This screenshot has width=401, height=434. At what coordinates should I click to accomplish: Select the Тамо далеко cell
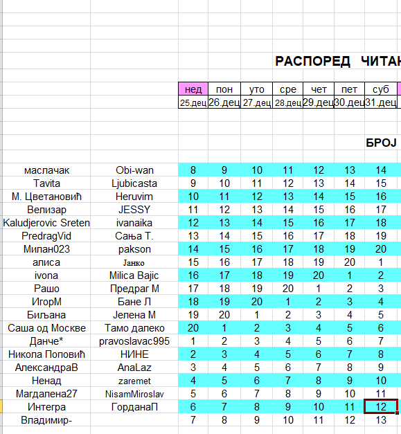coord(134,328)
